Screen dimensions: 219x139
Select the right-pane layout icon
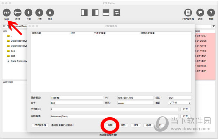[x=95, y=13]
